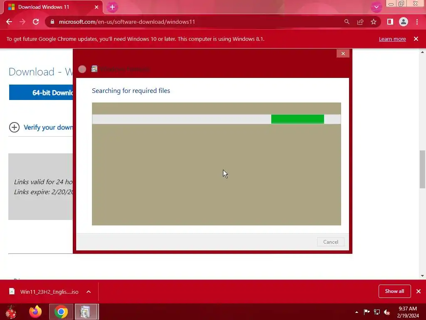Switch to Chrome in the taskbar
Screen dimensions: 426x320
[61, 312]
